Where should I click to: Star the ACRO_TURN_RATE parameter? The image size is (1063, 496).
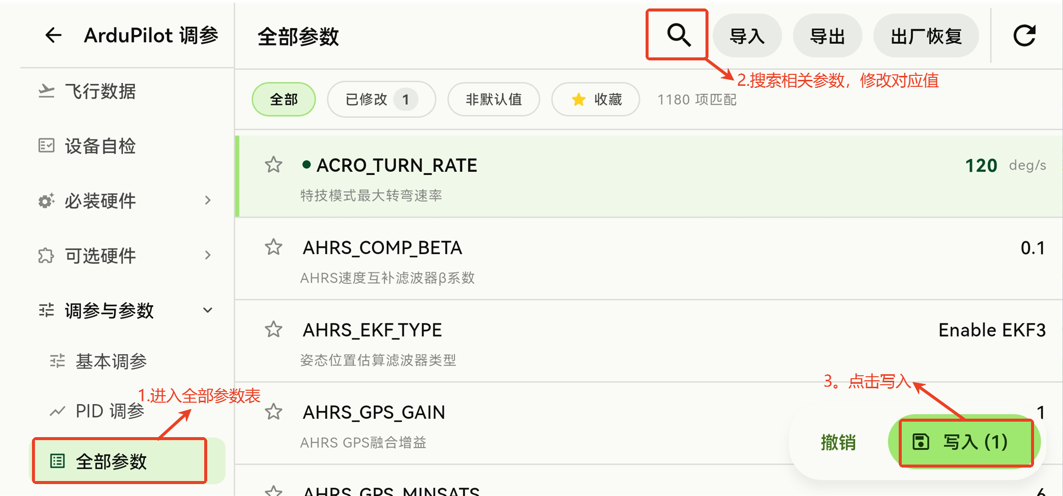pos(274,165)
